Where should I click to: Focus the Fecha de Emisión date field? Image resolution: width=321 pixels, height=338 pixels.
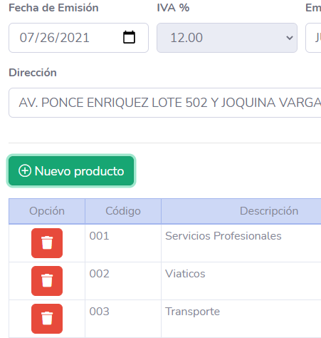(78, 38)
